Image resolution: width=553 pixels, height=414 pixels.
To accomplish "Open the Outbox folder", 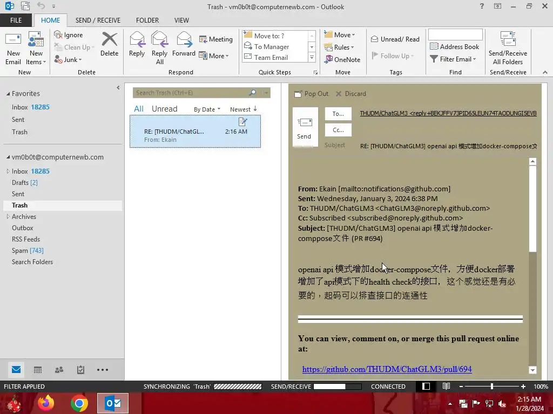I will click(x=23, y=228).
